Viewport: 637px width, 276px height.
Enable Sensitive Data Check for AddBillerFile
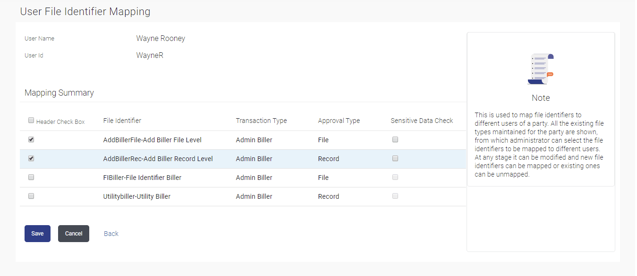[x=395, y=140]
